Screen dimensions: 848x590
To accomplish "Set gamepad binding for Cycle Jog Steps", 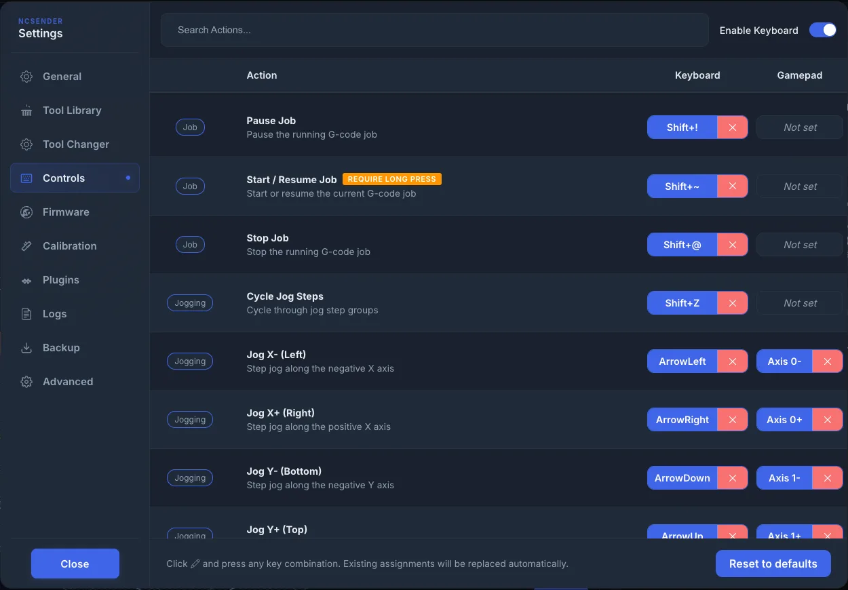I will click(x=800, y=303).
